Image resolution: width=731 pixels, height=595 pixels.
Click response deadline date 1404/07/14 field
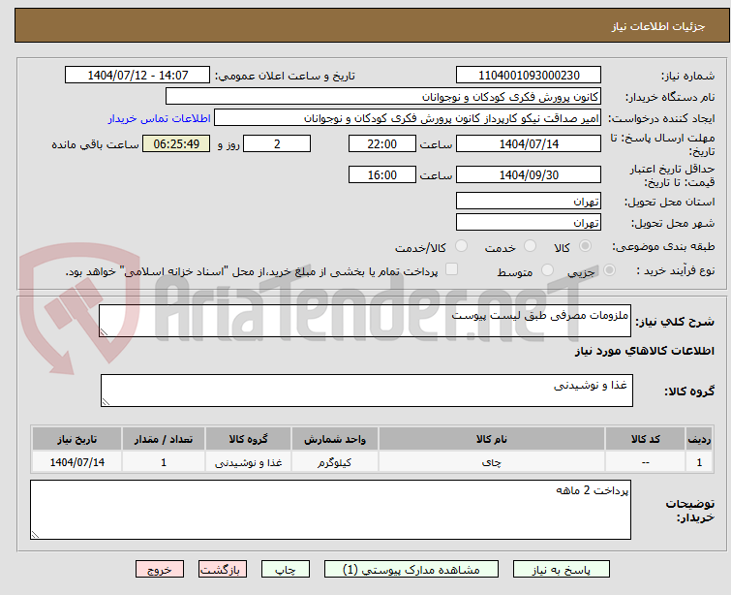[529, 143]
